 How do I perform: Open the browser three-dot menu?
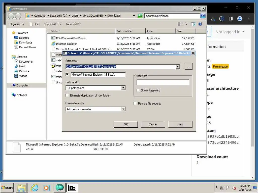pos(249,19)
